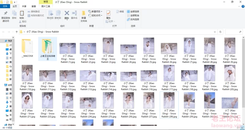Screen dimensions: 245x130
Task: Click Invert selection (反向选择)
Action: point(133,19)
